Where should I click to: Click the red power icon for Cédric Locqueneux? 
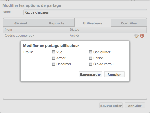[142, 36]
